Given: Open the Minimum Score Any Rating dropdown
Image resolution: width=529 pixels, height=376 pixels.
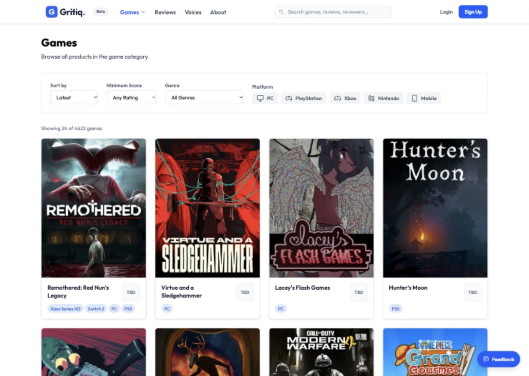Looking at the screenshot, I should click(x=132, y=97).
